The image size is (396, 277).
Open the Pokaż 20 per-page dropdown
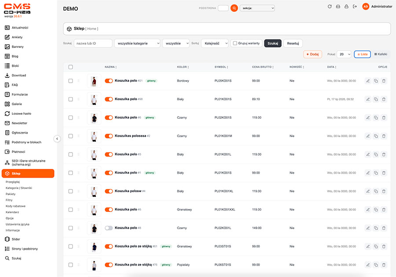pos(344,54)
